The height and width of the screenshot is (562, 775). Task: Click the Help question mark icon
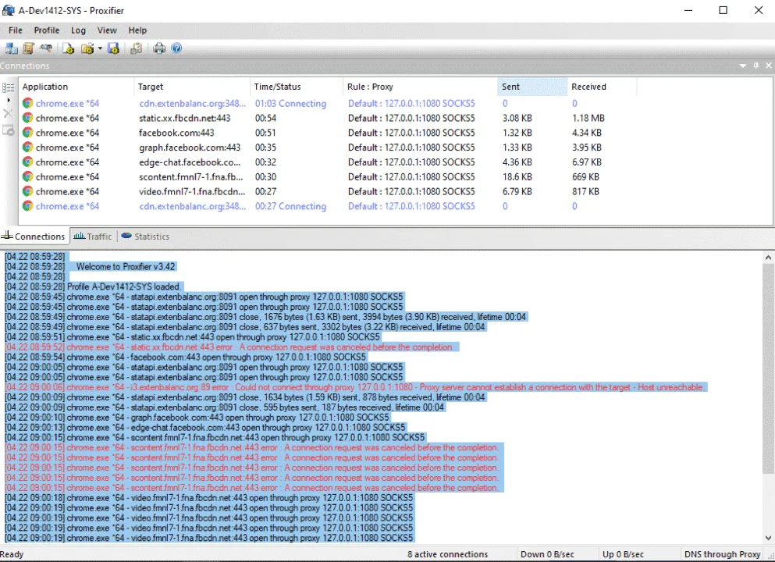click(176, 48)
